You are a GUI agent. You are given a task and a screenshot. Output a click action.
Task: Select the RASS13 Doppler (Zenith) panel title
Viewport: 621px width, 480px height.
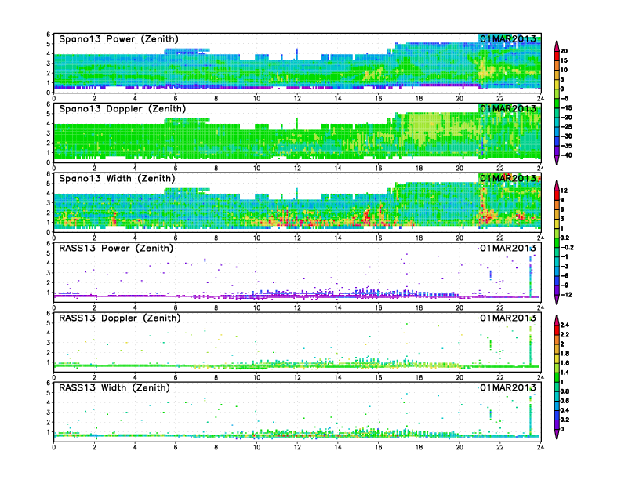[x=121, y=318]
